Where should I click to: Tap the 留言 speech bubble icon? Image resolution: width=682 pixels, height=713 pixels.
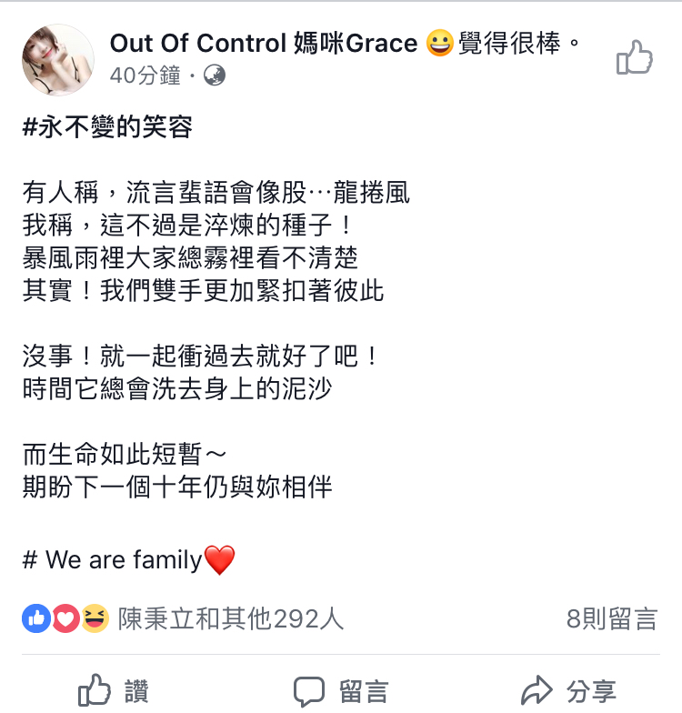[x=309, y=691]
